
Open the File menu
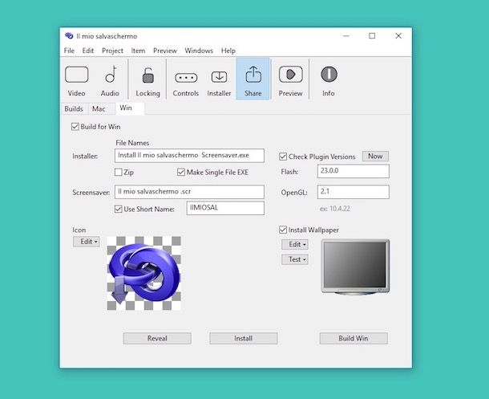coord(69,51)
